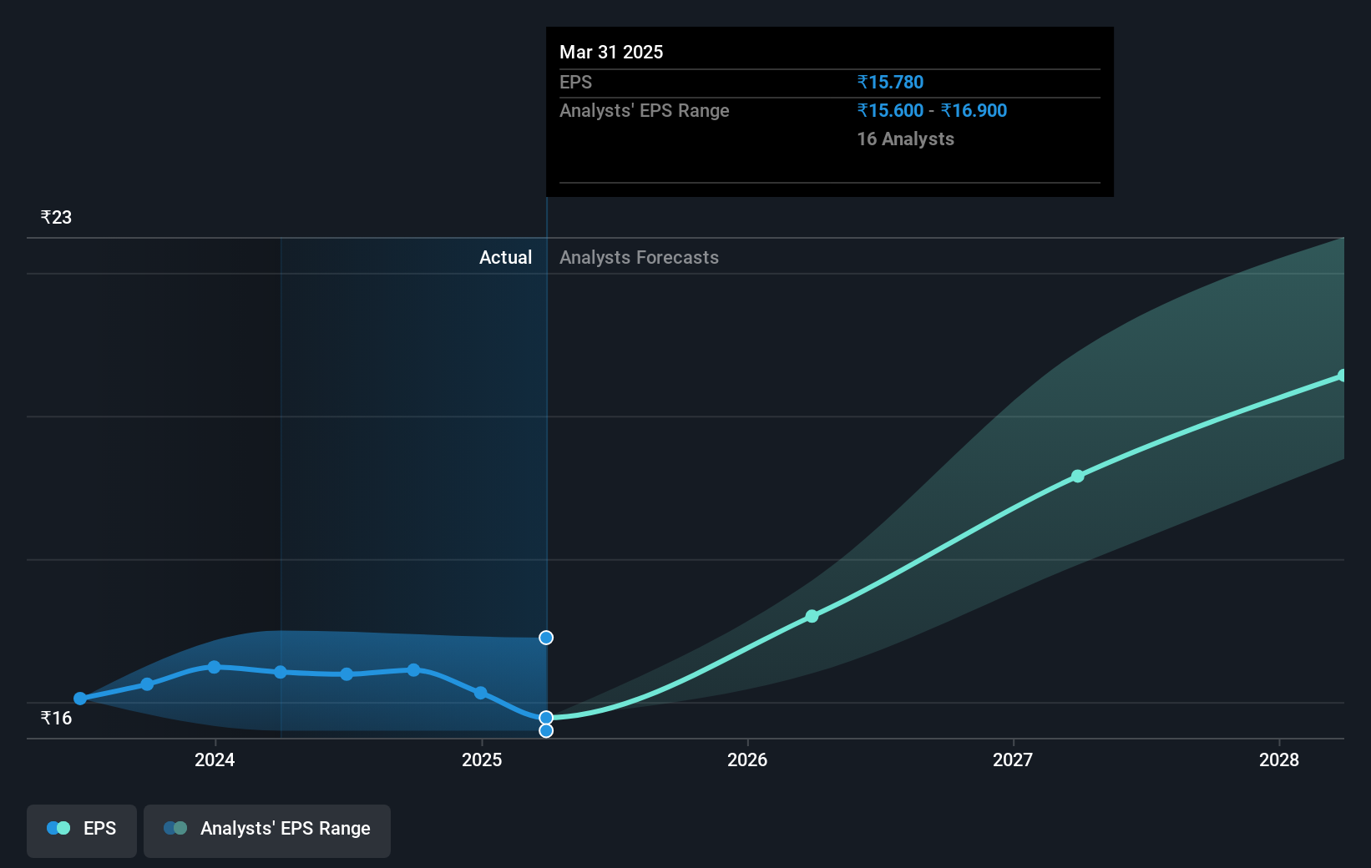Screen dimensions: 1371x868
Task: Click the ₹16.900 range high value
Action: tap(974, 111)
